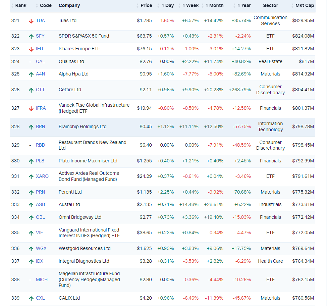The height and width of the screenshot is (306, 327).
Task: Click the green up arrow beside BRN
Action: tap(31, 127)
